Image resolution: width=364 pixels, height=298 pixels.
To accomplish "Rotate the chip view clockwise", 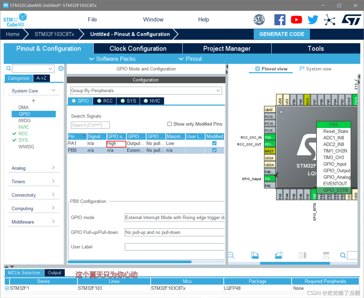I will coord(255,255).
